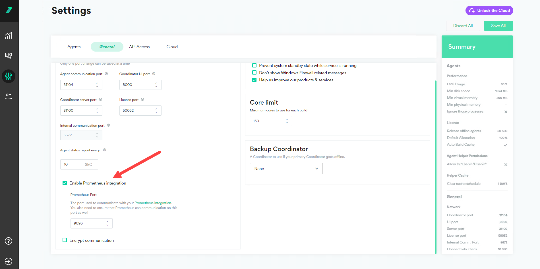This screenshot has height=269, width=540.
Task: Click the Save All button
Action: pos(498,26)
